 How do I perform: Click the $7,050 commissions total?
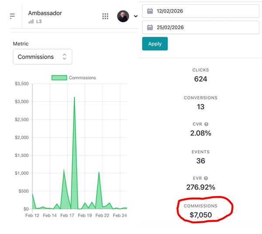point(200,214)
